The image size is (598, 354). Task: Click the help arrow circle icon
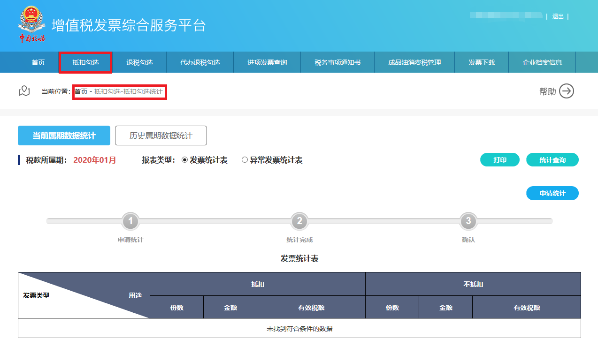click(x=567, y=91)
